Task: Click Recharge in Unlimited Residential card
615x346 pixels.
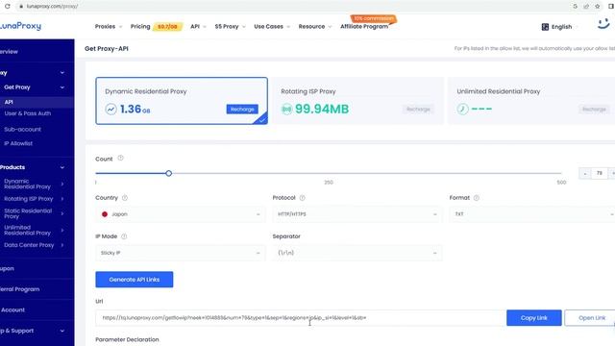Action: [x=594, y=109]
